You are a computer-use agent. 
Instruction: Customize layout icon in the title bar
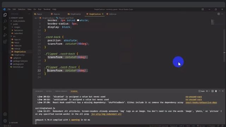point(203,10)
